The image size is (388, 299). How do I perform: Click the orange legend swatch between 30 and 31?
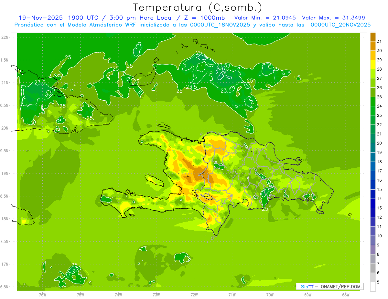coord(373,46)
